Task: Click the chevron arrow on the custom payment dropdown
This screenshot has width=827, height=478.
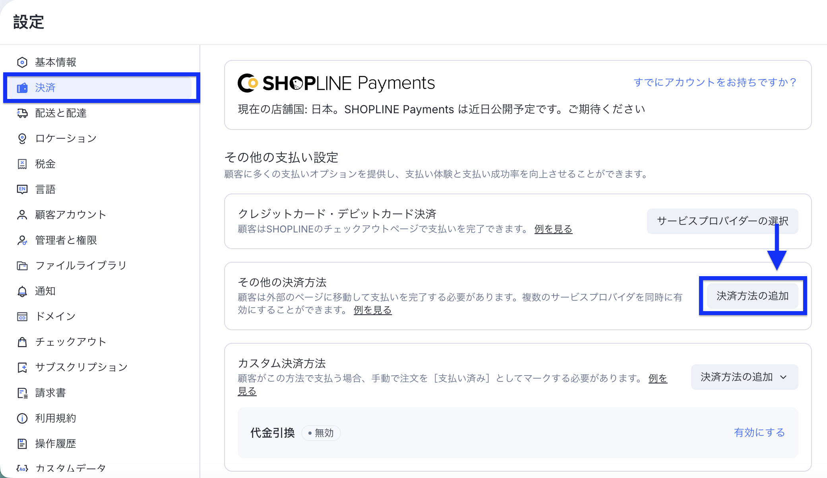Action: (783, 377)
